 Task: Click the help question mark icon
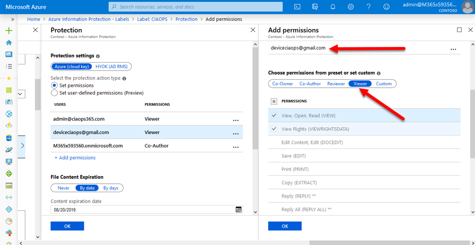tap(368, 7)
